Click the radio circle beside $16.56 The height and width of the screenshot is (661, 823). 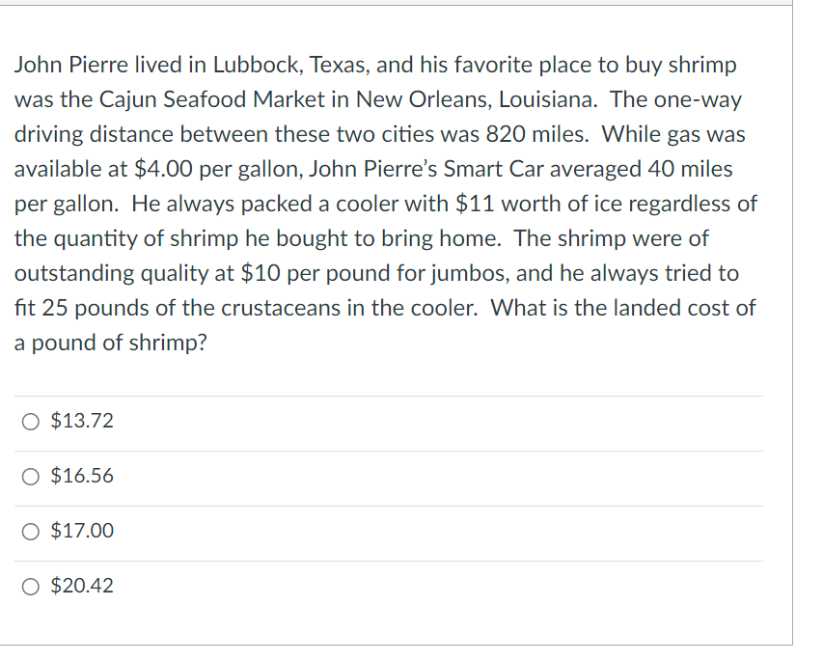(x=31, y=476)
